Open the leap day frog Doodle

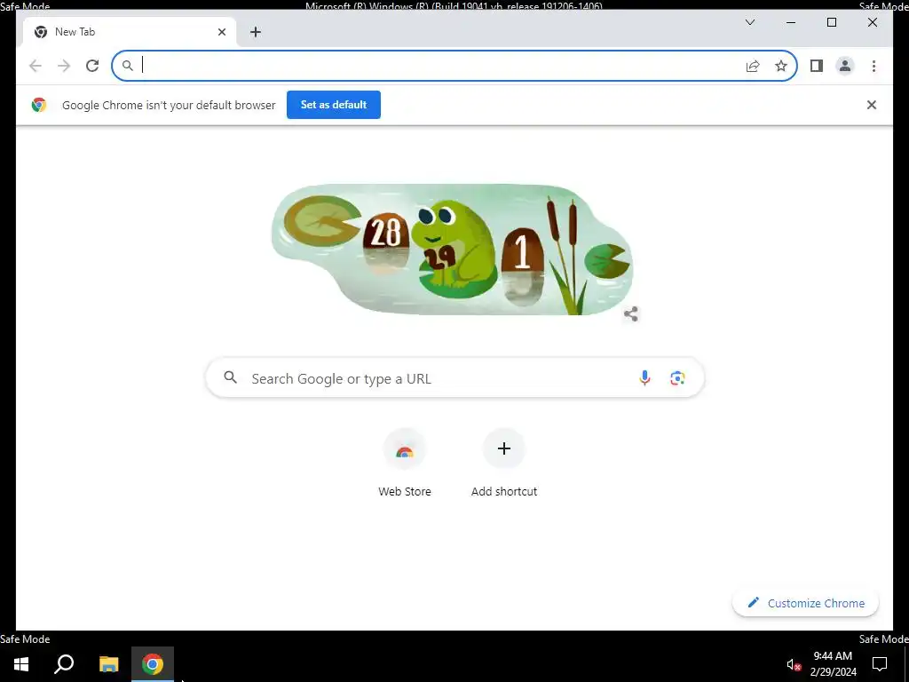[452, 250]
